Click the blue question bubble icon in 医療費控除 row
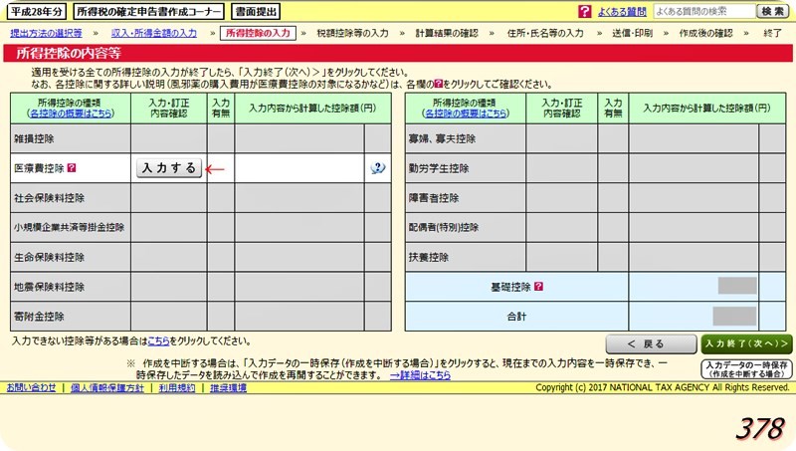 pos(378,168)
